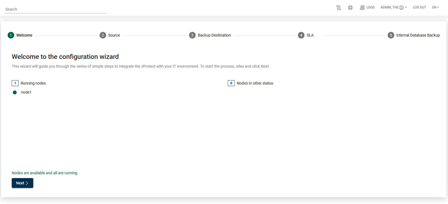Open the lifebuoy support icon
Image resolution: width=448 pixels, height=204 pixels.
pos(350,8)
